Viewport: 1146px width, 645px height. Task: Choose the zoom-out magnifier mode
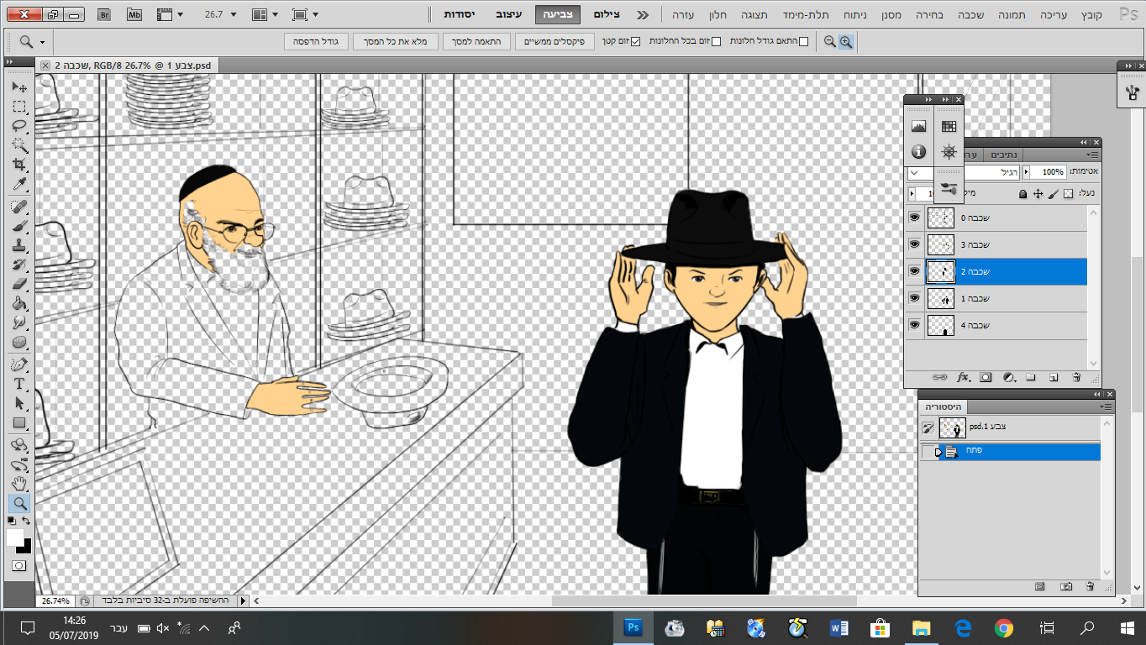[830, 41]
